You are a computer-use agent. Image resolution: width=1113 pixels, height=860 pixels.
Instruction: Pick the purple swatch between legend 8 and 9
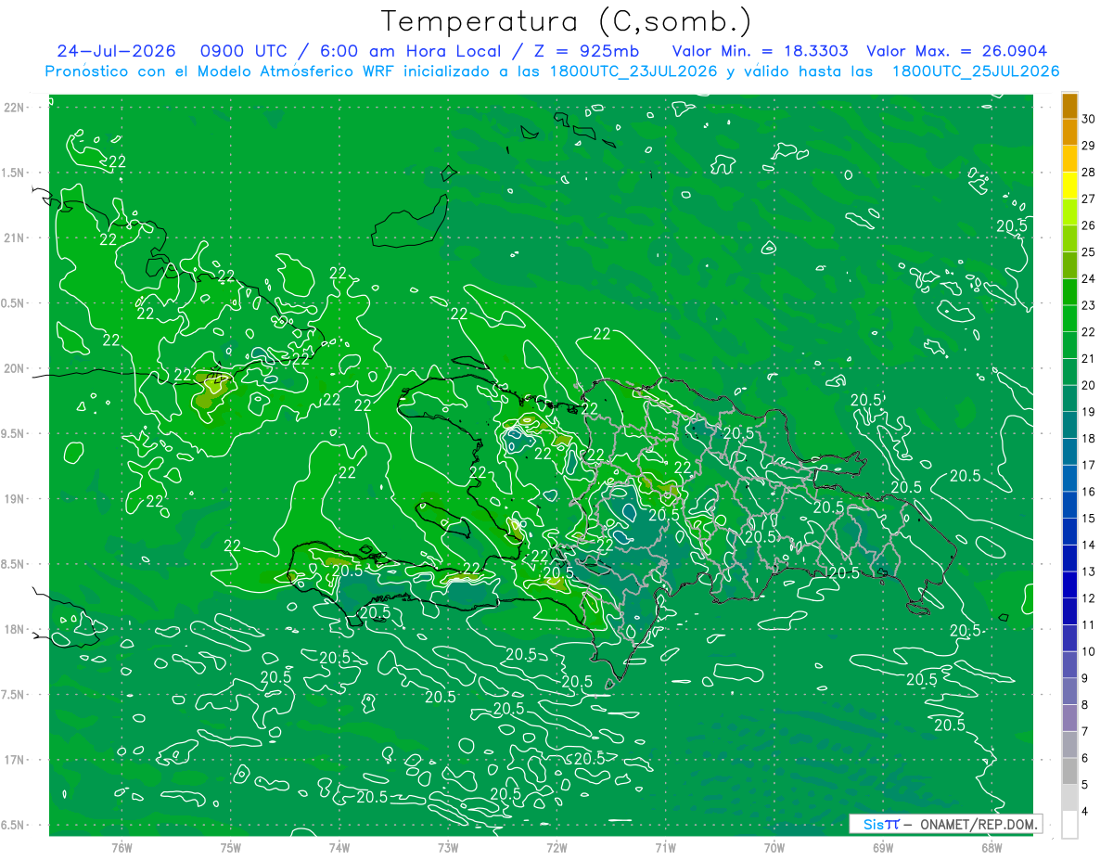point(1069,691)
